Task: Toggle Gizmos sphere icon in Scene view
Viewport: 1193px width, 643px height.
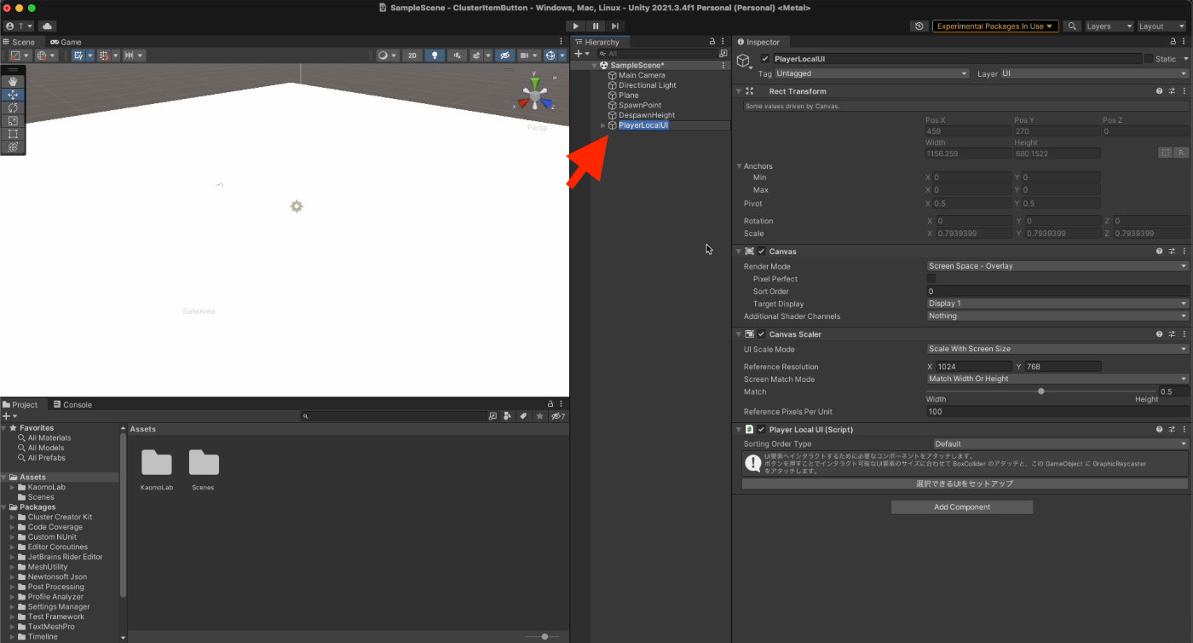Action: [x=551, y=55]
